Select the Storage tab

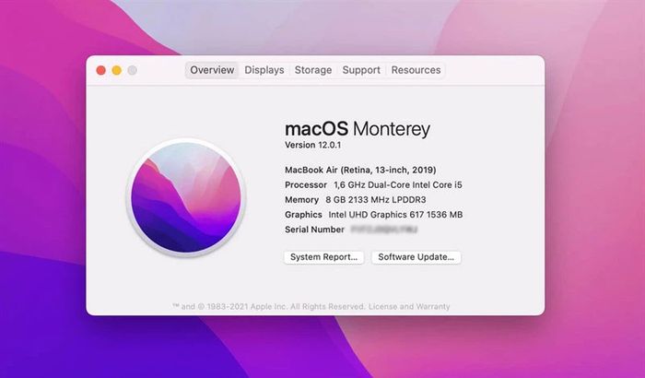click(313, 70)
